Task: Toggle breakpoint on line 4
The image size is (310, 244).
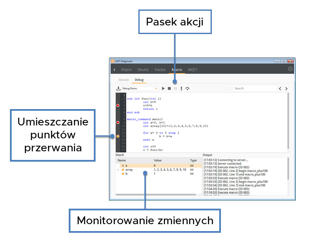Action: click(118, 106)
